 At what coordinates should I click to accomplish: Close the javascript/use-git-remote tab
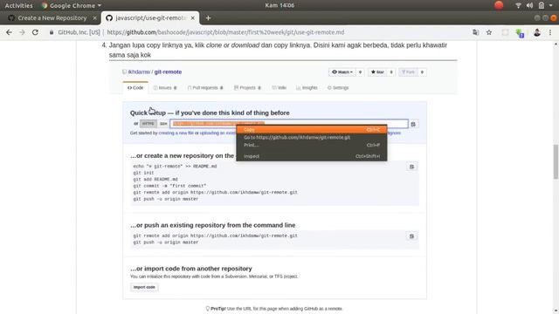(192, 17)
